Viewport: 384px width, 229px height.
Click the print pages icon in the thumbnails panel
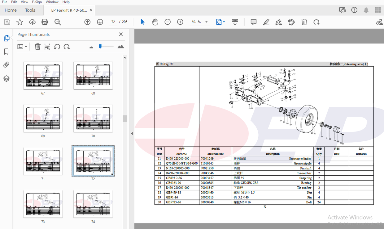point(47,47)
